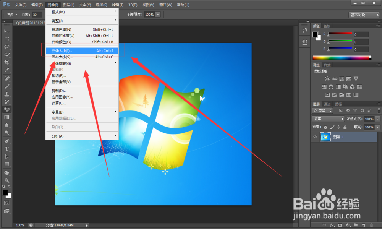Open the layer blend mode 正常 dropdown
Image resolution: width=382 pixels, height=229 pixels.
click(x=328, y=119)
